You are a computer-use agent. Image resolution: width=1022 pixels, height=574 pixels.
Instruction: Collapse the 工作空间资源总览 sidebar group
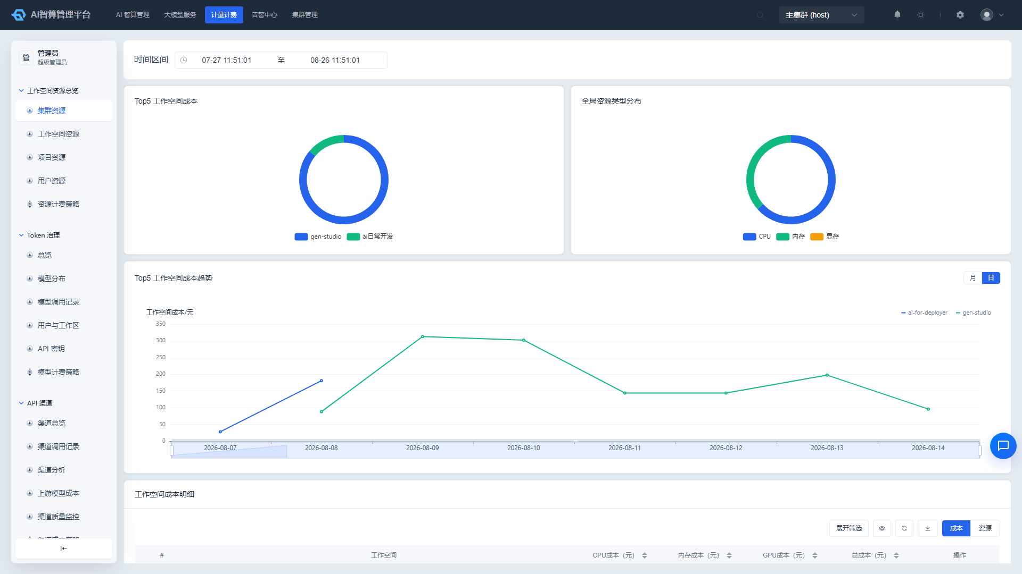pos(48,91)
